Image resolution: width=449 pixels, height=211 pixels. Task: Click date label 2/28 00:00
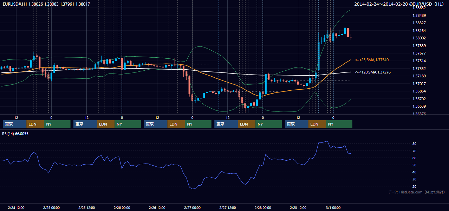[x=263, y=208]
